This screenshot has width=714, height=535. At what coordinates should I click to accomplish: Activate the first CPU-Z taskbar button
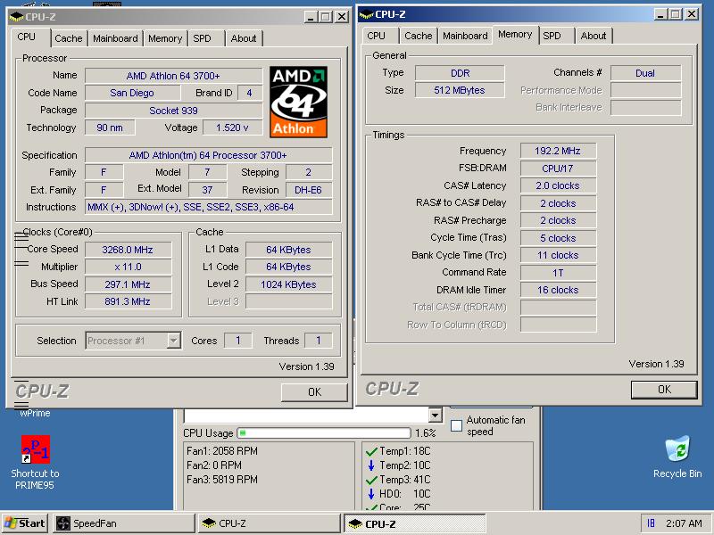point(269,523)
